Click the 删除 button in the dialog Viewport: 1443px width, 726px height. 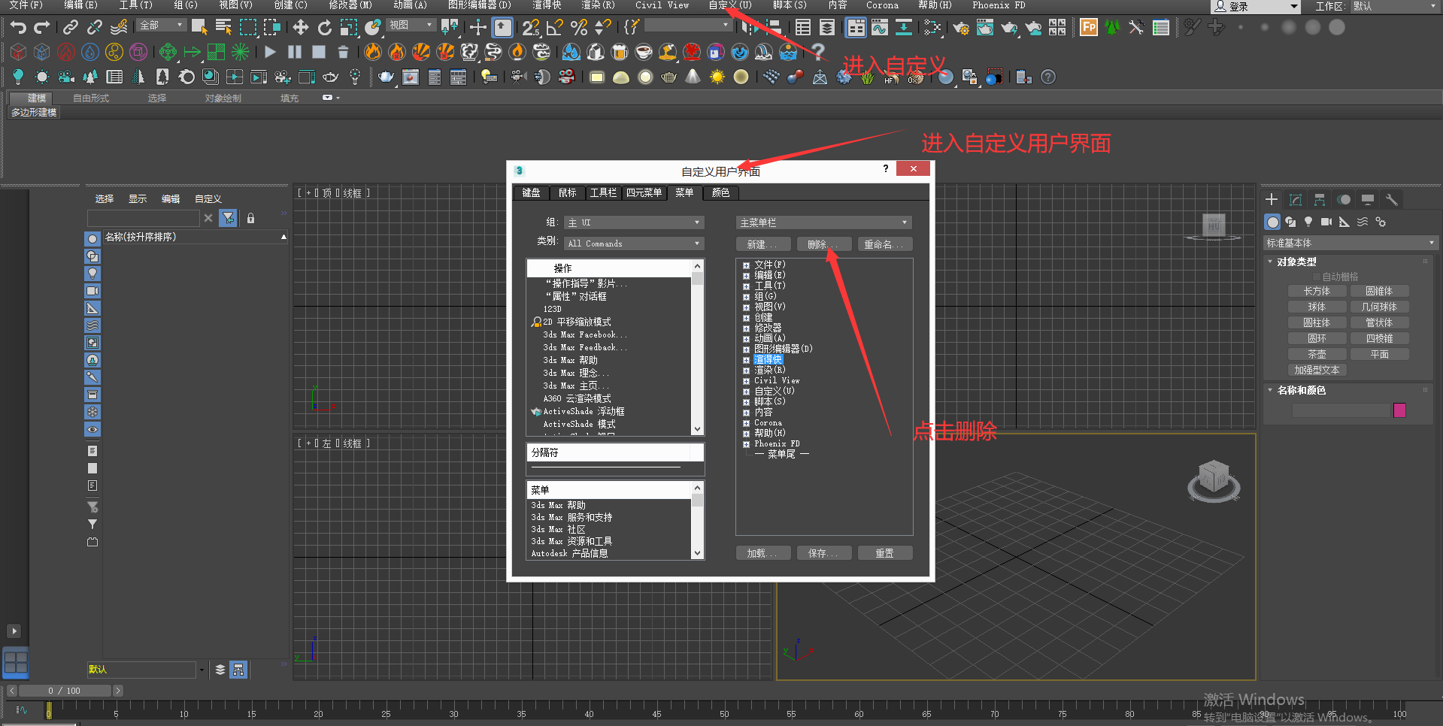(x=823, y=244)
